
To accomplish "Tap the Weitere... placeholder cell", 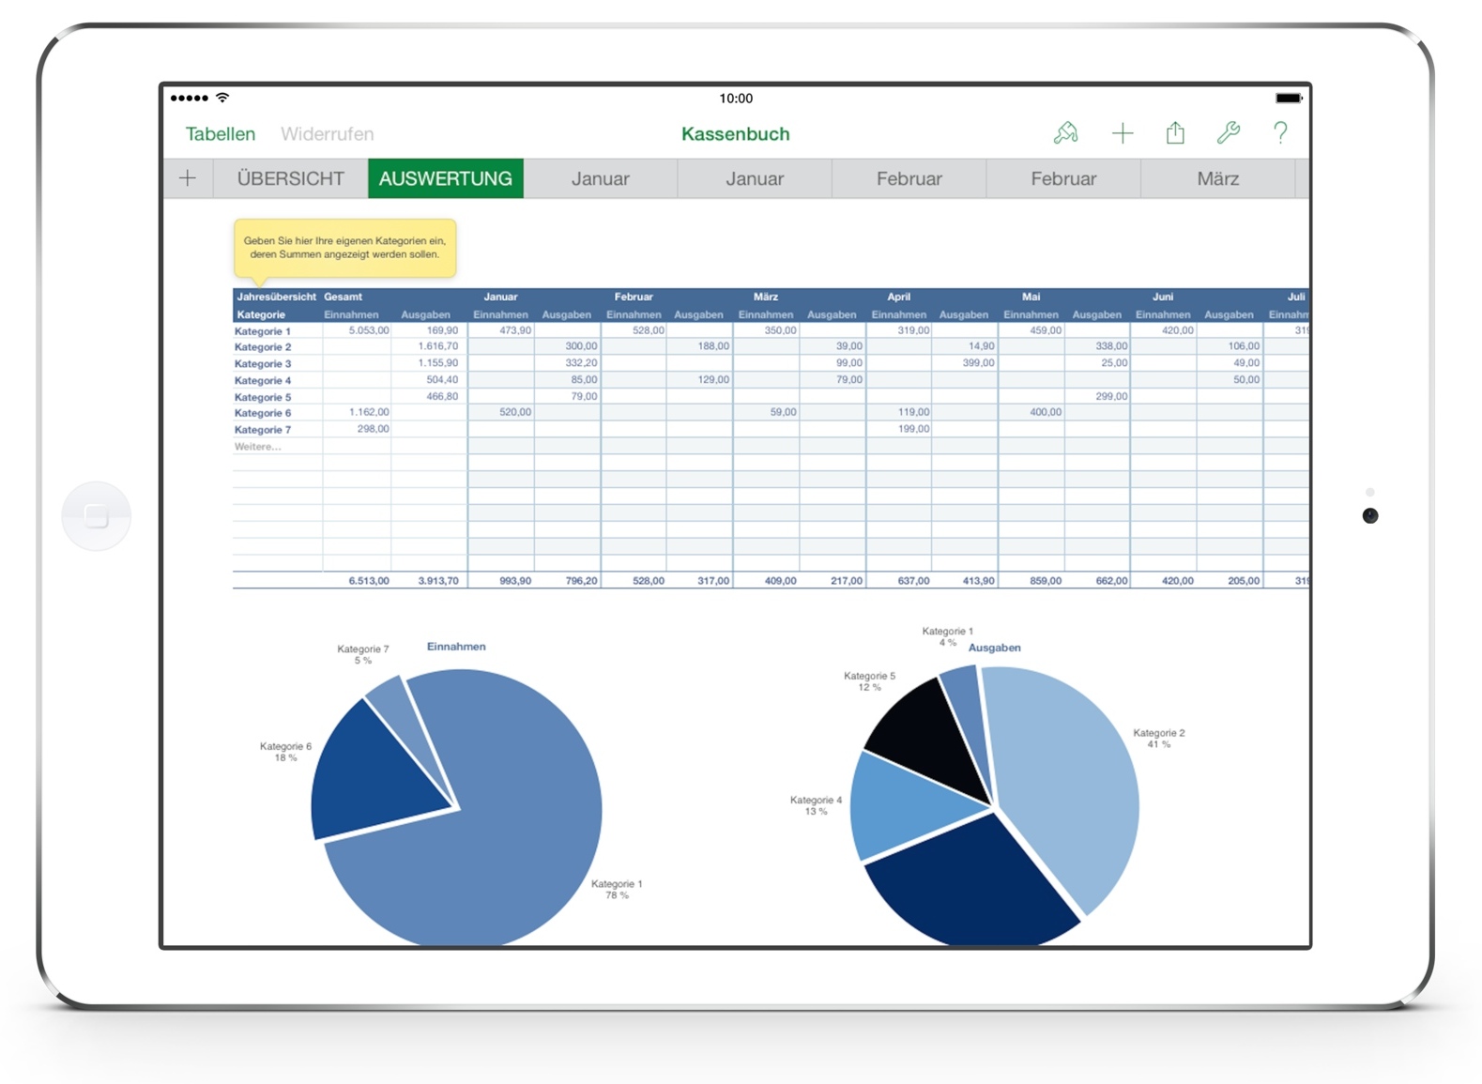I will click(x=258, y=447).
